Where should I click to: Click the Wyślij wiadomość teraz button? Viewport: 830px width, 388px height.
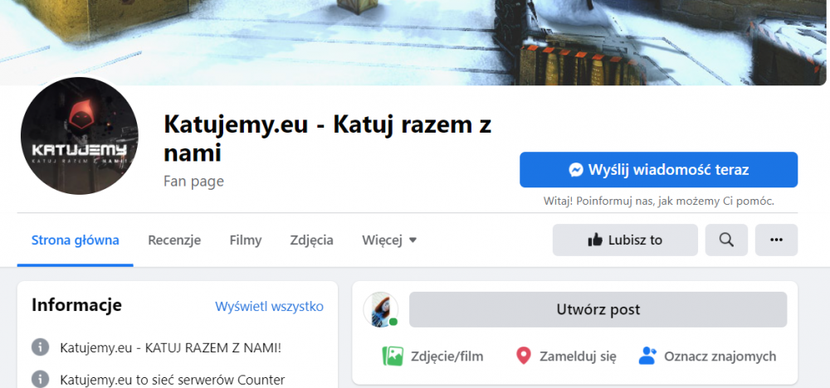coord(658,170)
